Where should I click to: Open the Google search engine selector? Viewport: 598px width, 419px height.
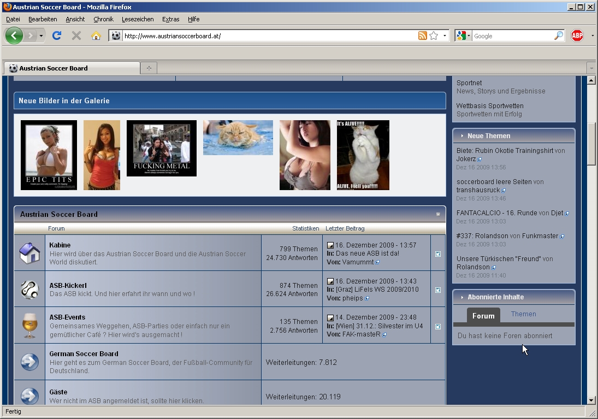pos(463,36)
